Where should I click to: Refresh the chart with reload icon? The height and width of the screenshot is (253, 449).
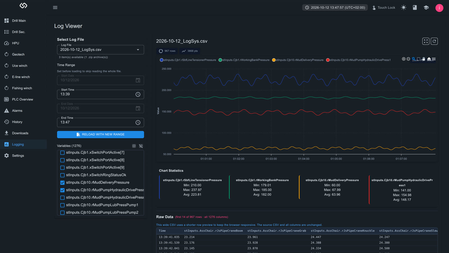pyautogui.click(x=434, y=41)
